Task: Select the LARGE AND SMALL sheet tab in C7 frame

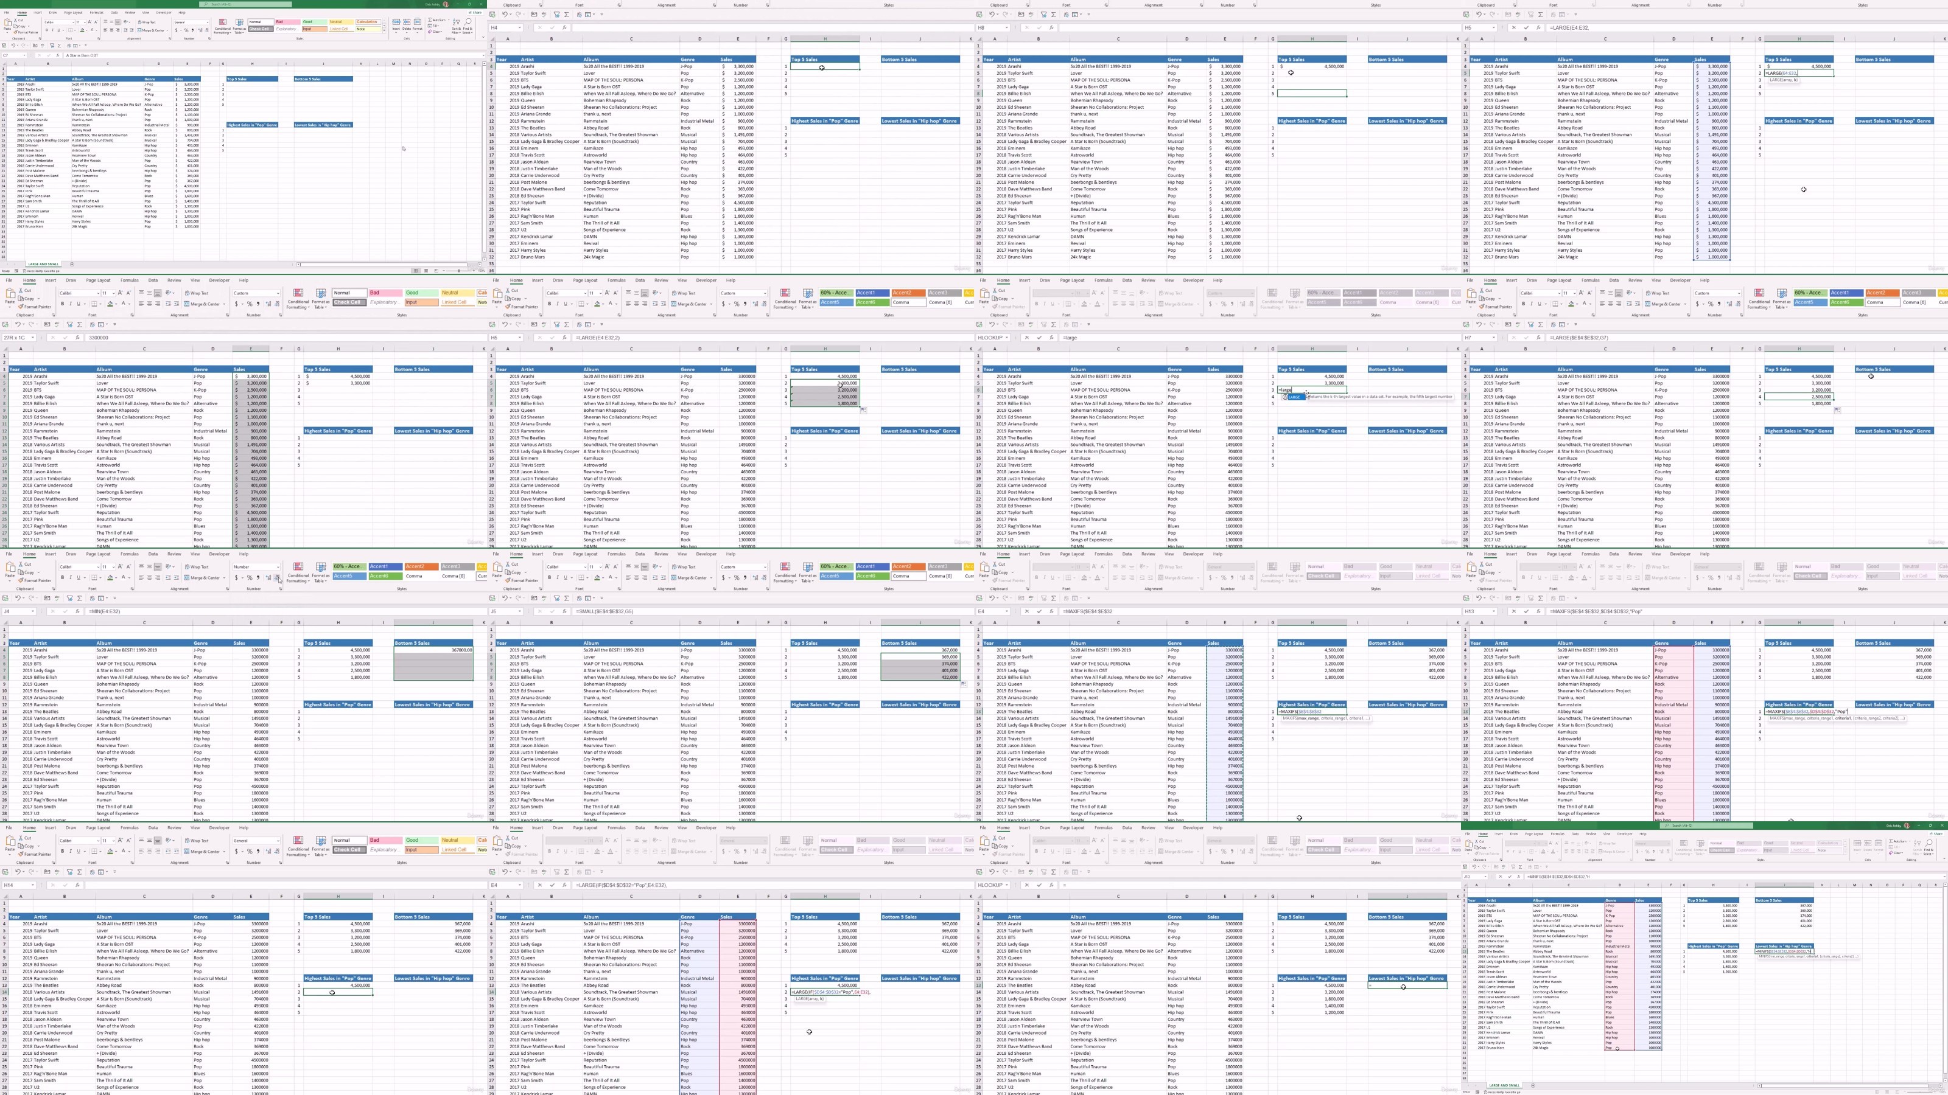Action: click(x=43, y=264)
